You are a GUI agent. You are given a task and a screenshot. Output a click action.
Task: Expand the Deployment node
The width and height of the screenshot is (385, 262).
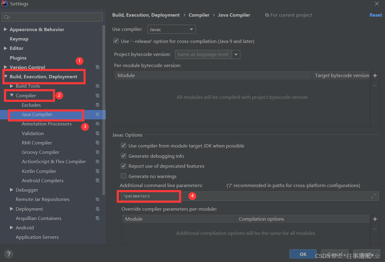[11, 209]
